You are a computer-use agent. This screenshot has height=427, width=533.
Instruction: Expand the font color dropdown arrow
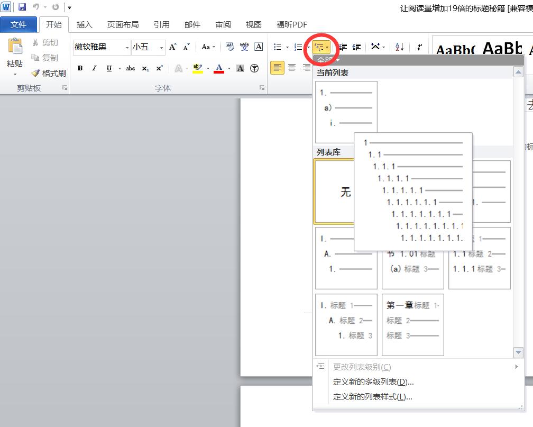[228, 68]
